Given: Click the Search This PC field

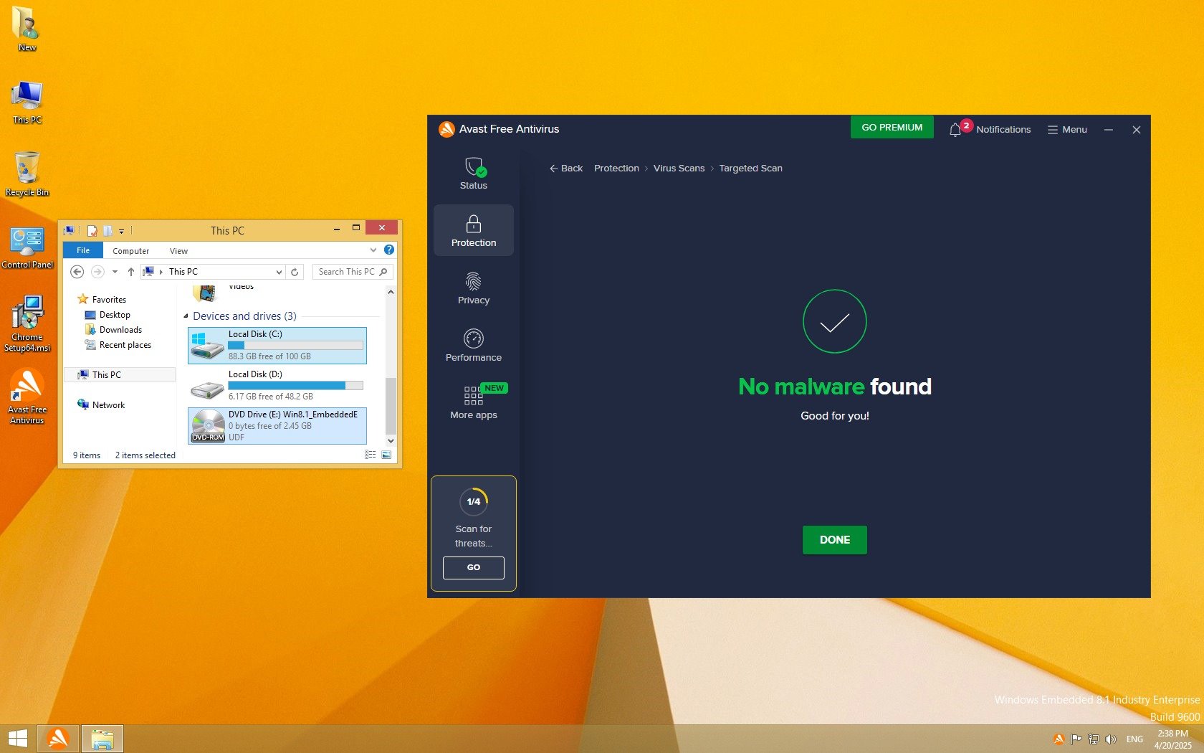Looking at the screenshot, I should click(353, 272).
